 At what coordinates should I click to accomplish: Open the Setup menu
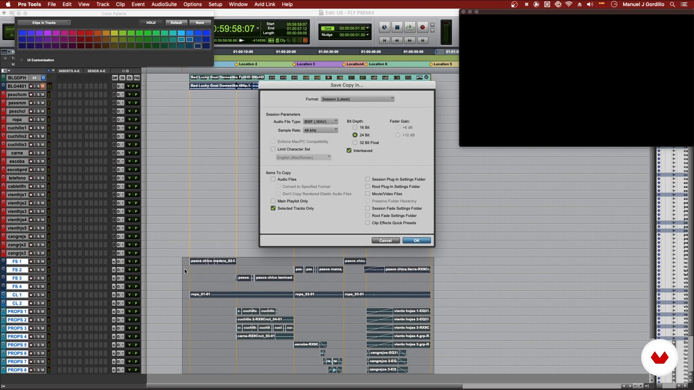(x=215, y=4)
